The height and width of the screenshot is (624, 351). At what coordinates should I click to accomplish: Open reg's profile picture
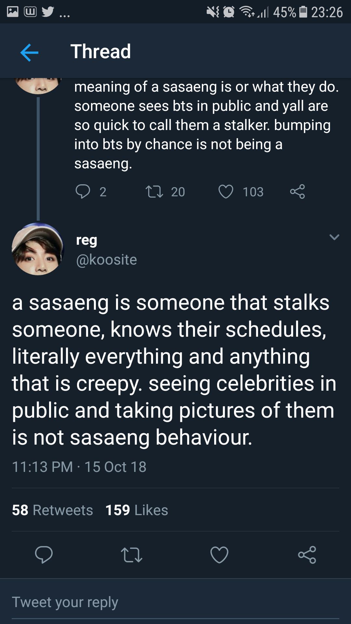tap(38, 249)
